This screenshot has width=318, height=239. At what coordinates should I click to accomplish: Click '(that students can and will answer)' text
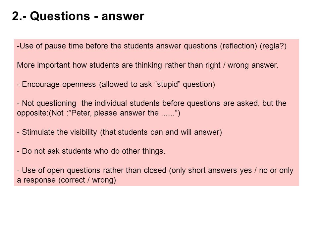(161, 132)
